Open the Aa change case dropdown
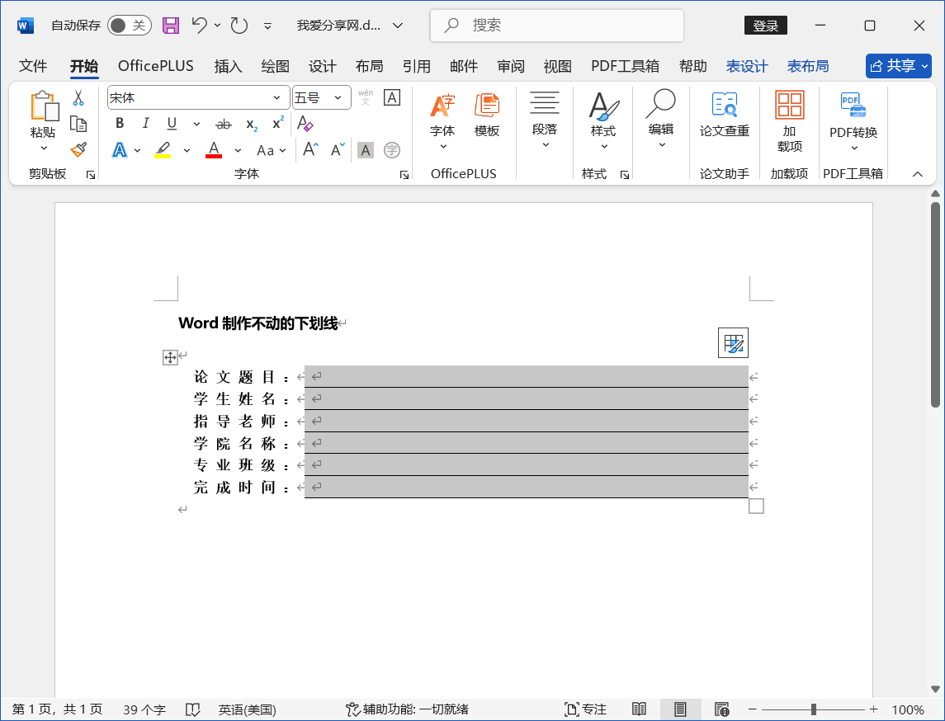This screenshot has height=721, width=945. tap(271, 150)
